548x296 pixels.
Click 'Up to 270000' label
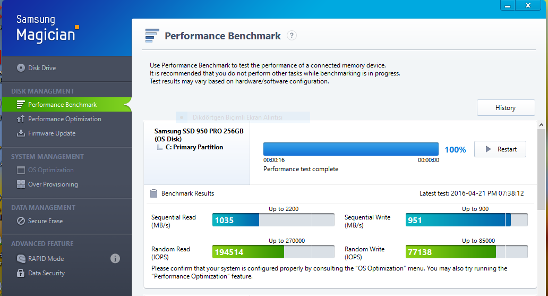click(x=287, y=241)
